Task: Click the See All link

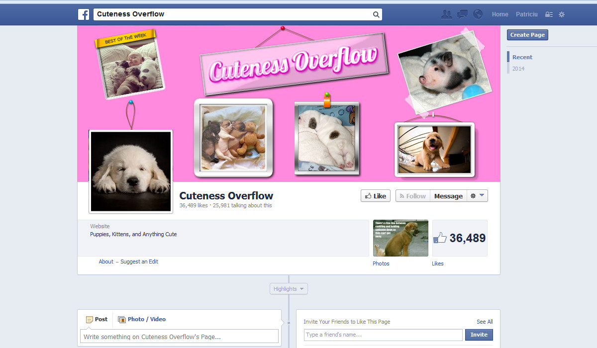Action: 485,322
